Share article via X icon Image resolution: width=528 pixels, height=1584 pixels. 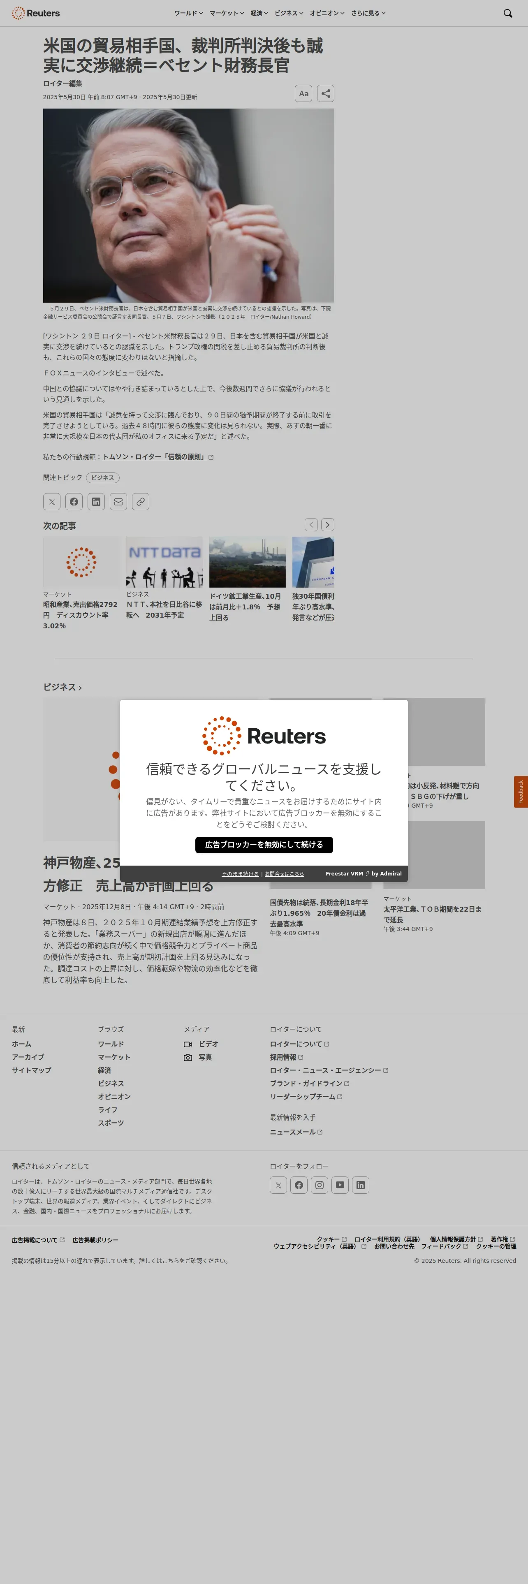[52, 502]
